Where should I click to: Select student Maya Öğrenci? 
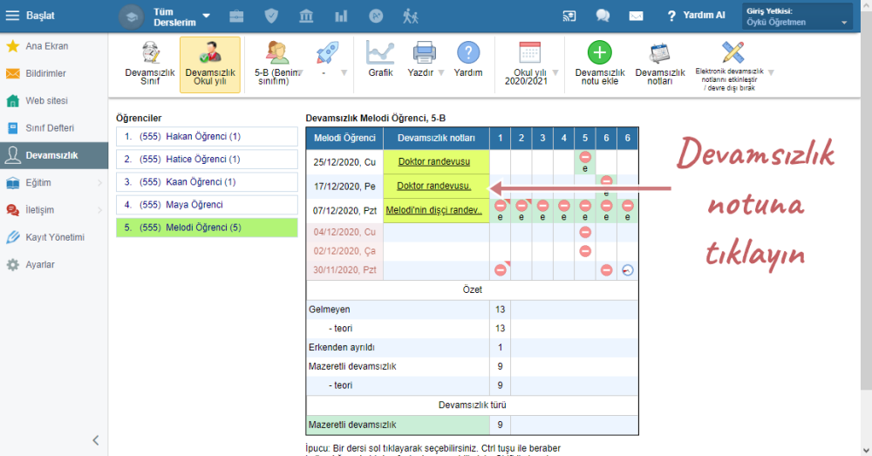tap(207, 205)
